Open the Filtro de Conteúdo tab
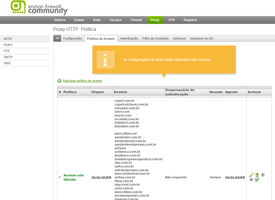The width and height of the screenshot is (275, 200). click(x=155, y=38)
